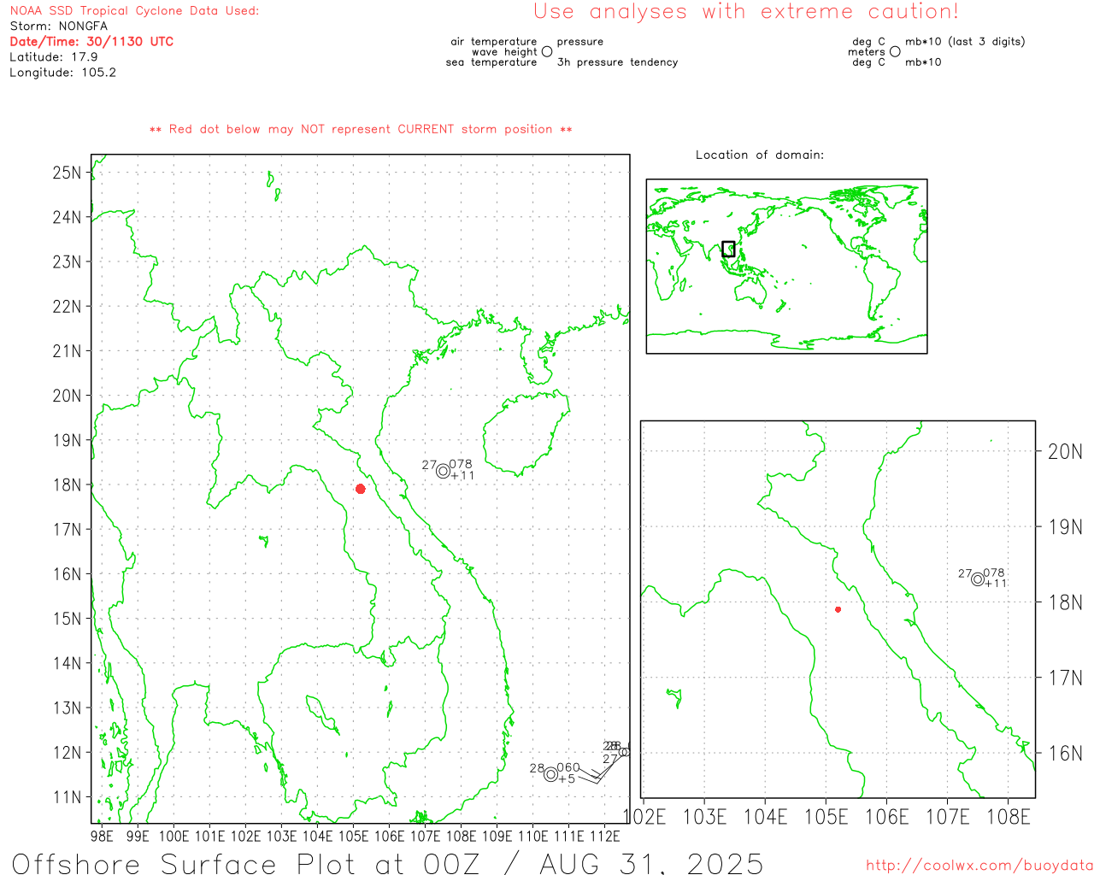Click the '14N' latitude label on main map

pyautogui.click(x=67, y=663)
